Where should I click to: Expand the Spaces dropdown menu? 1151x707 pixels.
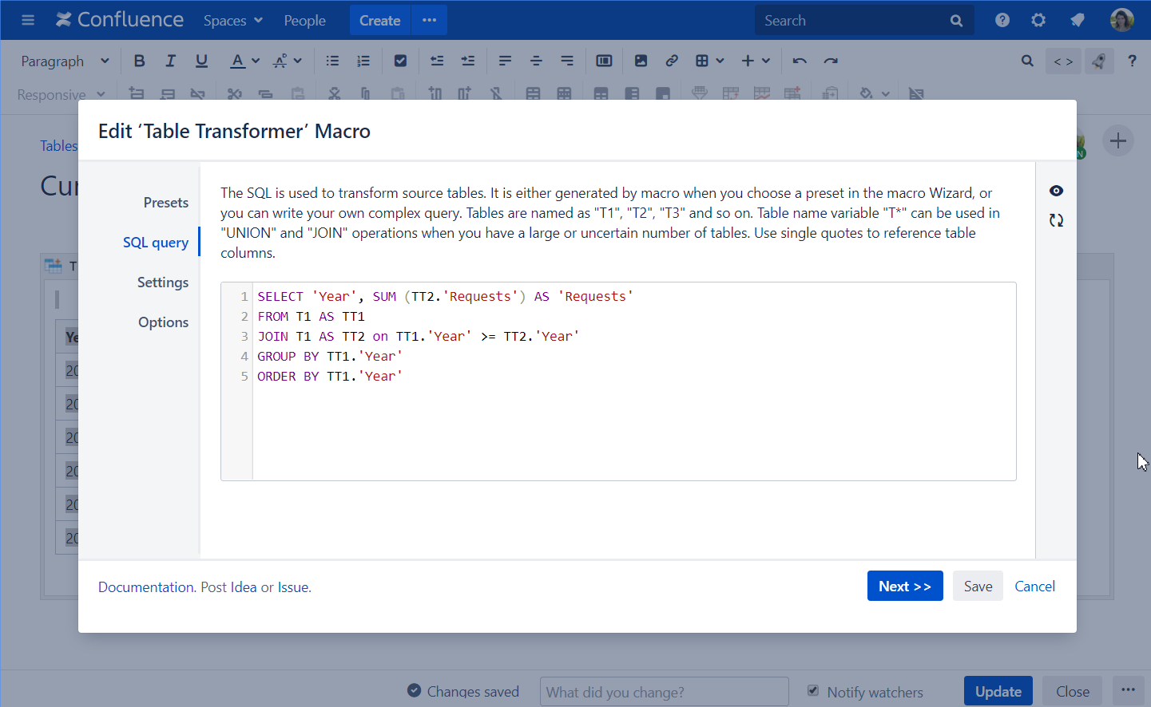[x=232, y=21]
